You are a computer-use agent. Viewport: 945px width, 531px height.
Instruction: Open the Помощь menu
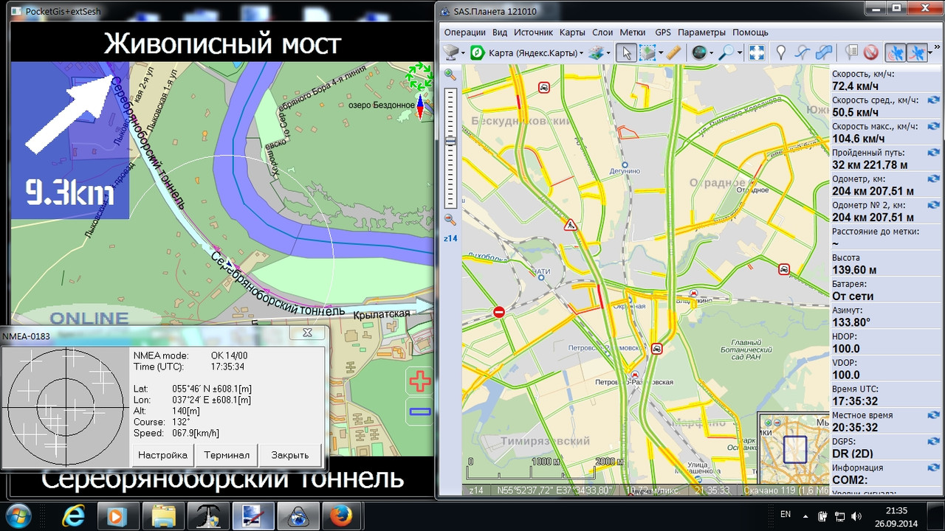[750, 32]
